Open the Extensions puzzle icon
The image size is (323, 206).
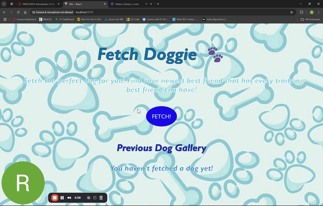coord(301,12)
